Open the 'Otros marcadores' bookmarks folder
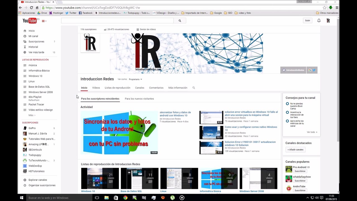 pyautogui.click(x=327, y=13)
